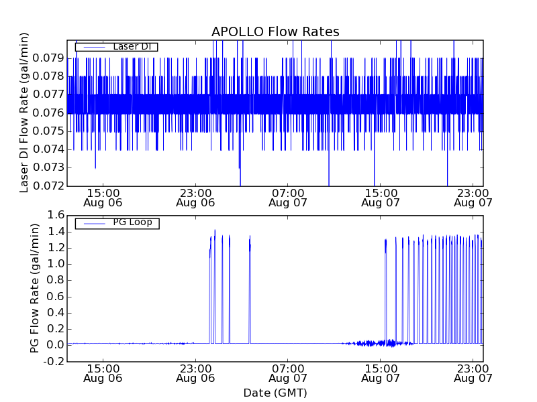Screen dimensions: 537x402
Task: Click '15:00 Aug 06' under the Laser DI plot
Action: pyautogui.click(x=103, y=198)
